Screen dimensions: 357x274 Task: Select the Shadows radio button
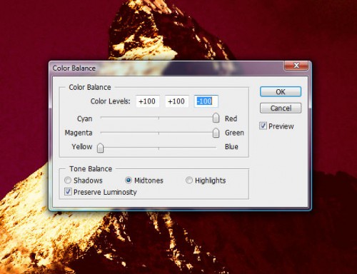68,180
